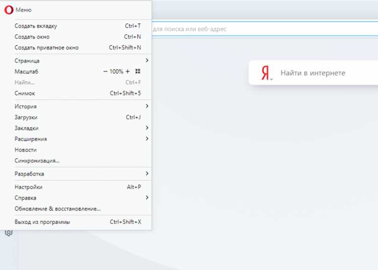The image size is (378, 270).
Task: Click the zoom out minus icon
Action: (105, 72)
